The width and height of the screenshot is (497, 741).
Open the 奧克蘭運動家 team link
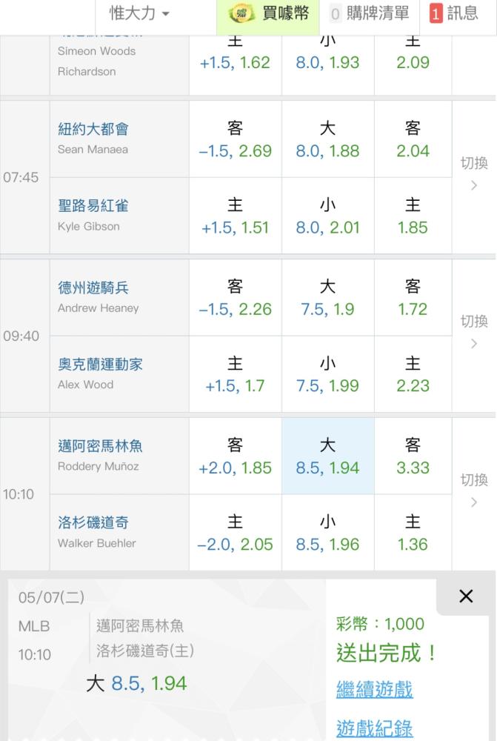[x=100, y=365]
